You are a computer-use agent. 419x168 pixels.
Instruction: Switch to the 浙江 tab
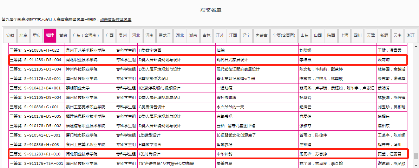click(411, 35)
